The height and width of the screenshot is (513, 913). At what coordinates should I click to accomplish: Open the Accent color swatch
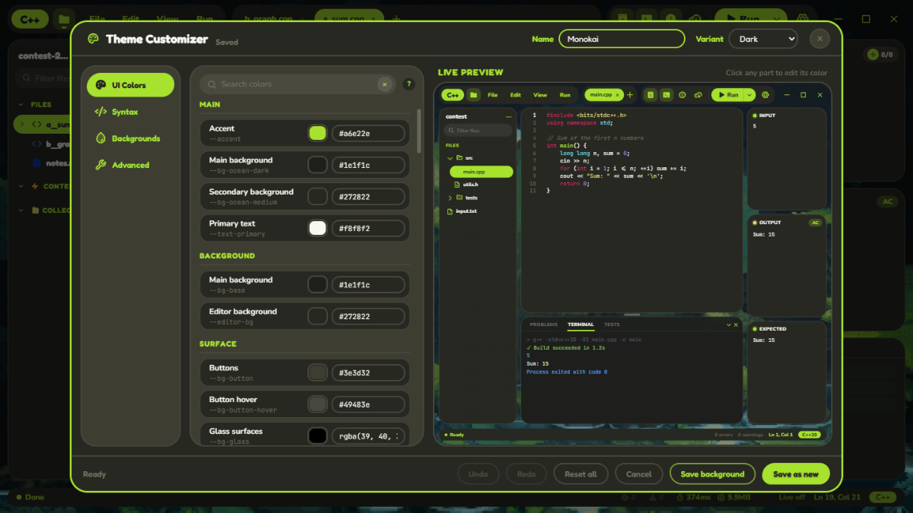pos(317,133)
